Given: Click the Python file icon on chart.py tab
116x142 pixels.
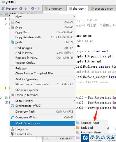Looking at the screenshot, I should (71, 9).
